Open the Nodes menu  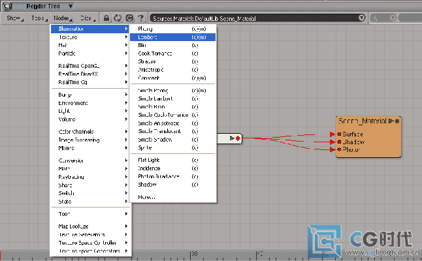click(63, 18)
